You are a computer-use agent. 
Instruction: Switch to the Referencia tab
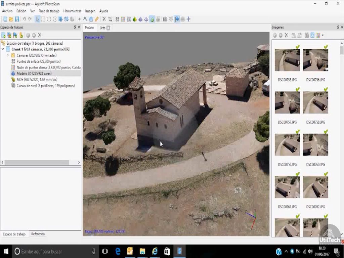click(x=38, y=234)
